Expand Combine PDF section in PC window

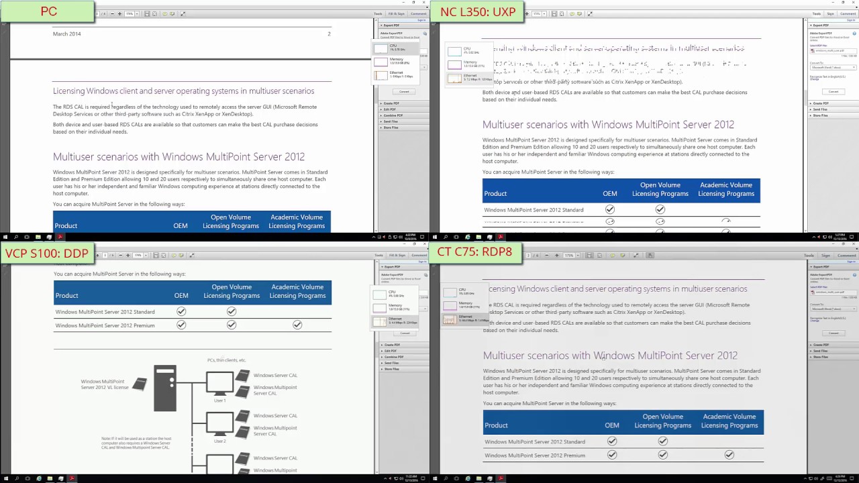(404, 115)
